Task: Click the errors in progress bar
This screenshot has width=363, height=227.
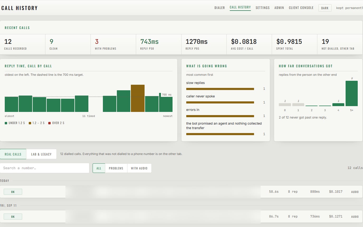Action: (220, 116)
